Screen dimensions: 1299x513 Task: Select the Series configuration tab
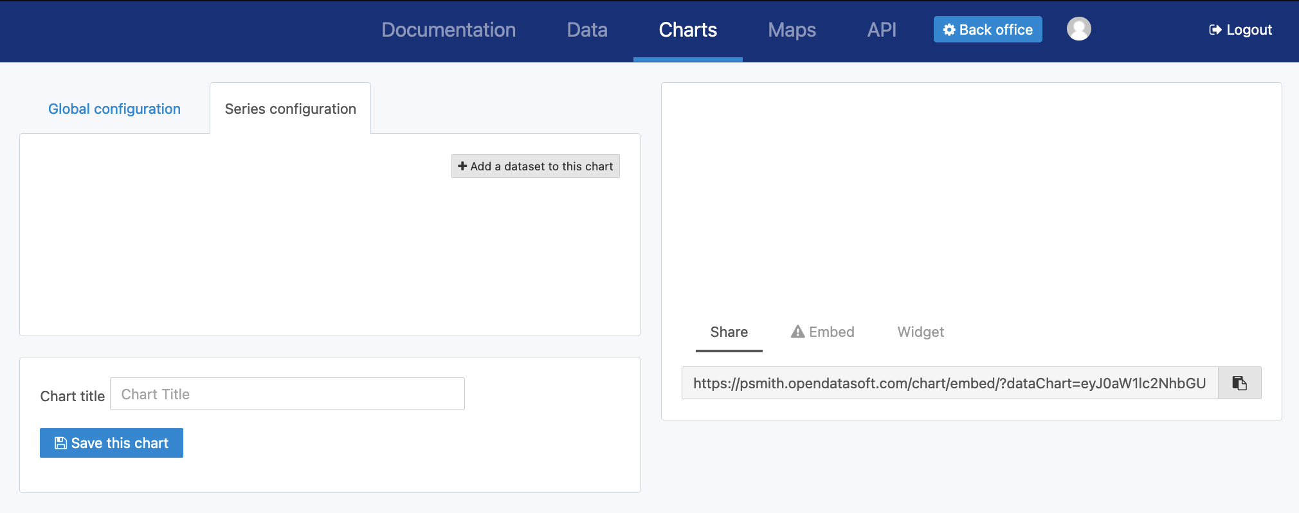[x=290, y=109]
